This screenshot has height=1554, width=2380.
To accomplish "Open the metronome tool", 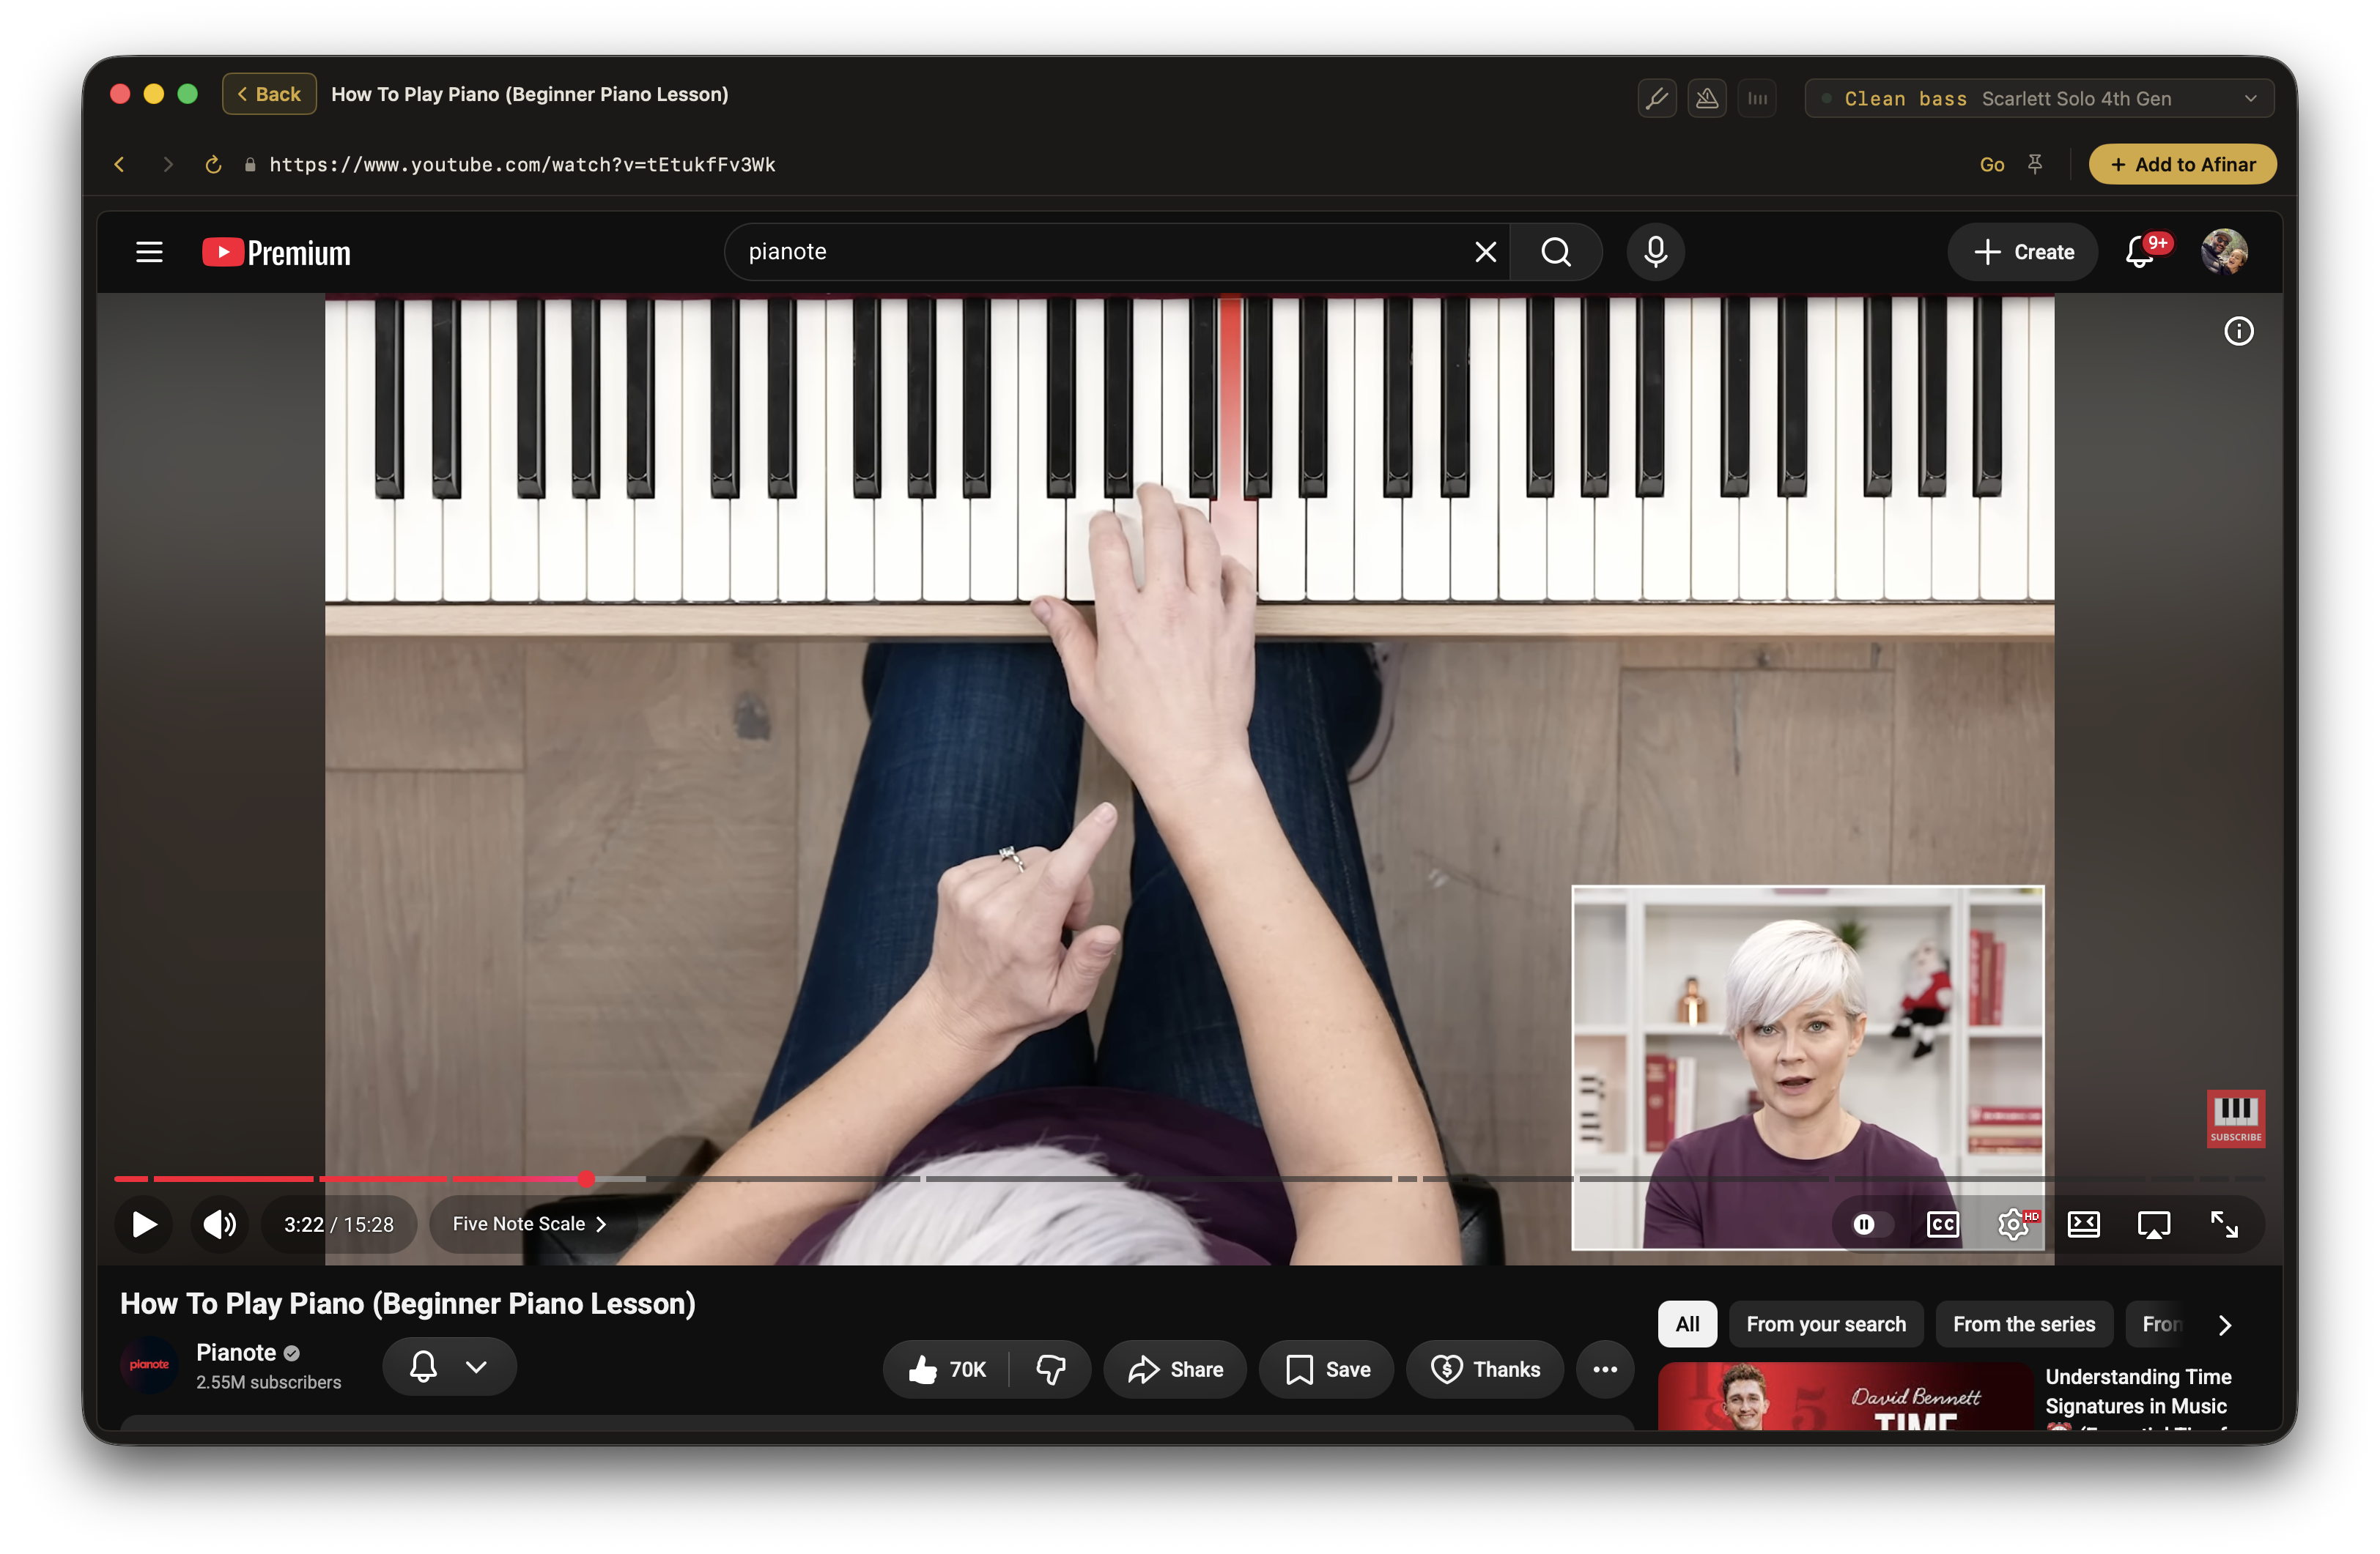I will pos(1707,98).
